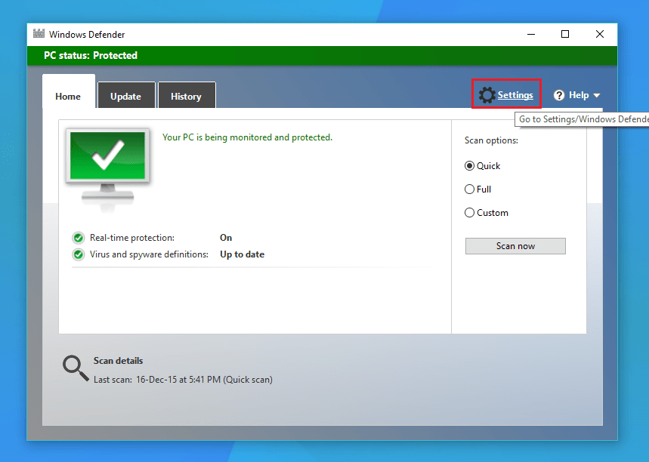Click 'Virus and spyware definitions:' label
The width and height of the screenshot is (649, 462).
[x=149, y=254]
